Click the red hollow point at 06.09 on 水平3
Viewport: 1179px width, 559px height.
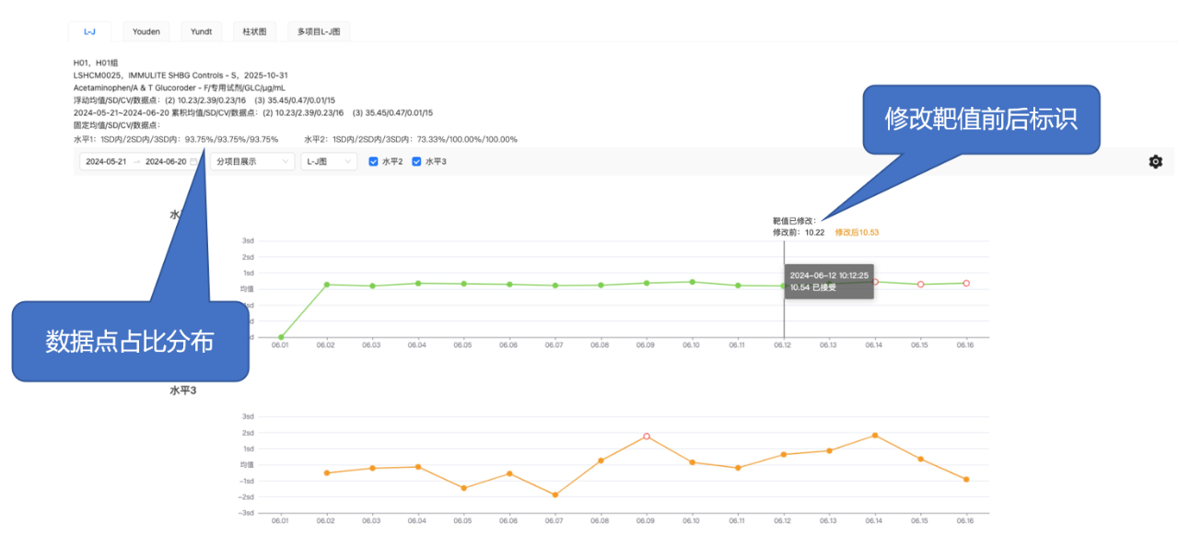click(x=647, y=437)
